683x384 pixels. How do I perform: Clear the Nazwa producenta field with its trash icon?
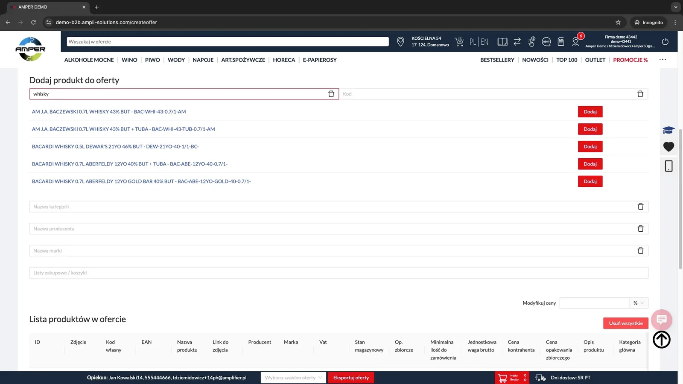[x=640, y=229]
